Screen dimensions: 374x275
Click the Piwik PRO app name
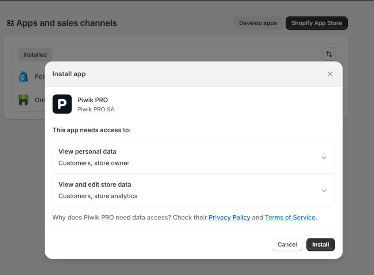(92, 100)
